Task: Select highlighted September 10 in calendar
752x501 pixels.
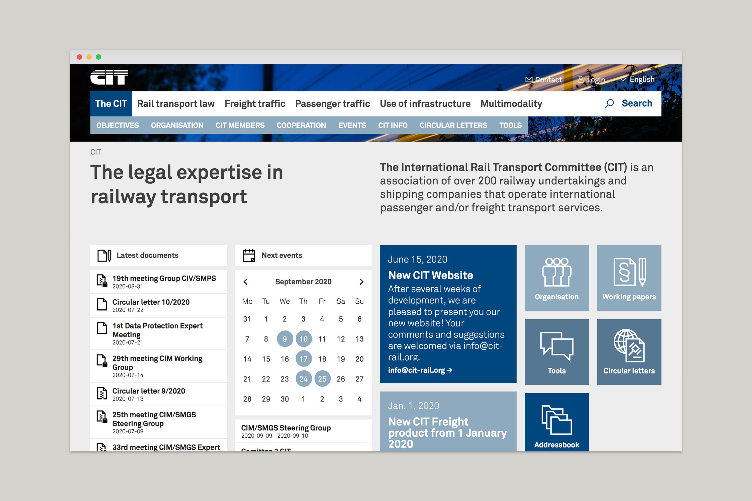Action: pyautogui.click(x=303, y=339)
